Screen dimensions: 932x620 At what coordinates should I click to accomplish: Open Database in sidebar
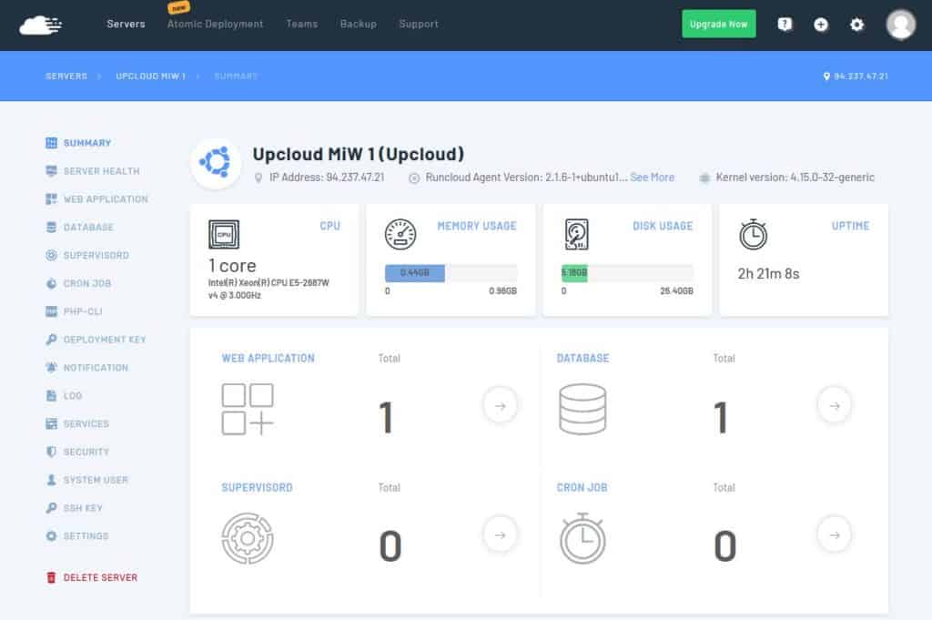coord(88,227)
